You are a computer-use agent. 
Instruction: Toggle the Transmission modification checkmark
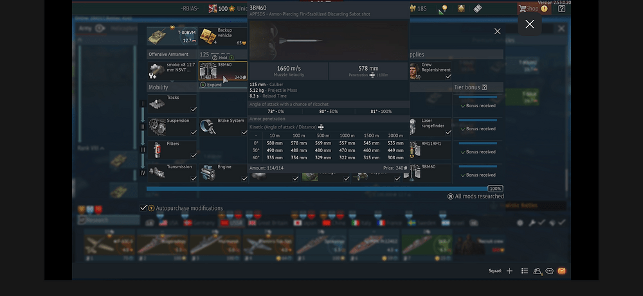pos(194,178)
